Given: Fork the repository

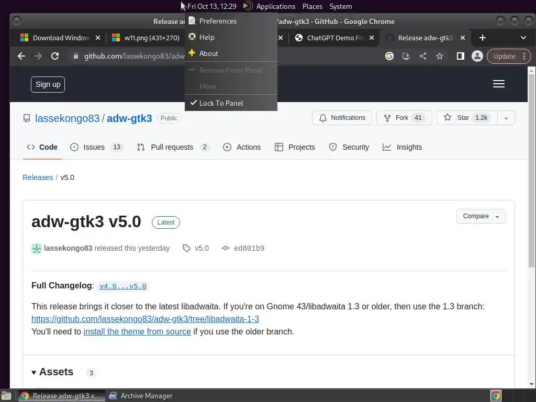Looking at the screenshot, I should pos(404,118).
